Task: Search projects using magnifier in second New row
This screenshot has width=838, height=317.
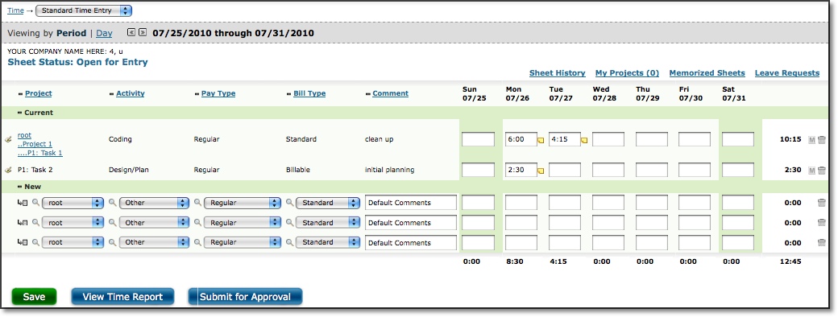Action: [35, 223]
